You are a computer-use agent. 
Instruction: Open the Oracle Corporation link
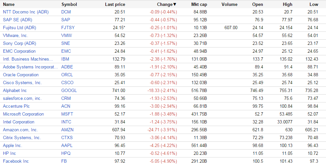point(21,75)
